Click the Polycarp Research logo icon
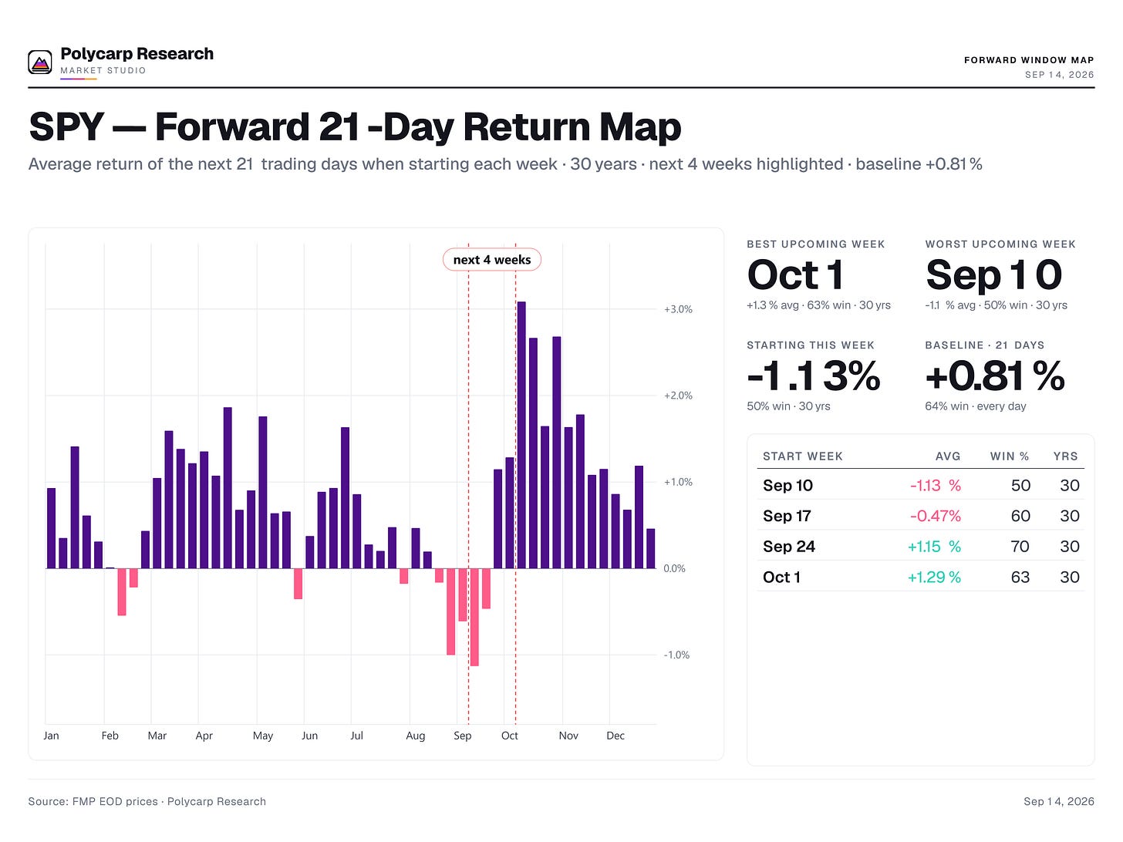The image size is (1123, 842). tap(40, 62)
